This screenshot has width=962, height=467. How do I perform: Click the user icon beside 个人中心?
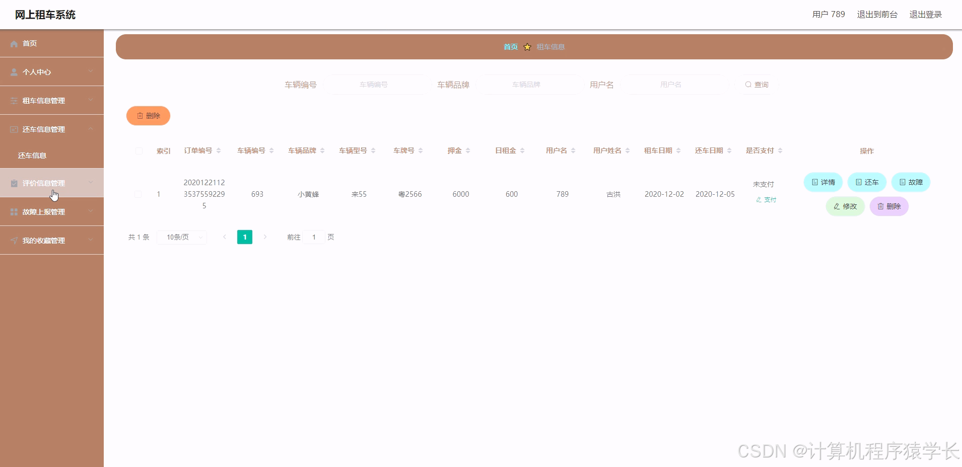(14, 72)
